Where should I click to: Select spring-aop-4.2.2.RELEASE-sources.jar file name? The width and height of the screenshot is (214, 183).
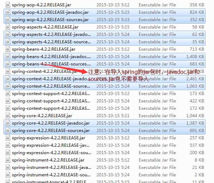(x=50, y=20)
